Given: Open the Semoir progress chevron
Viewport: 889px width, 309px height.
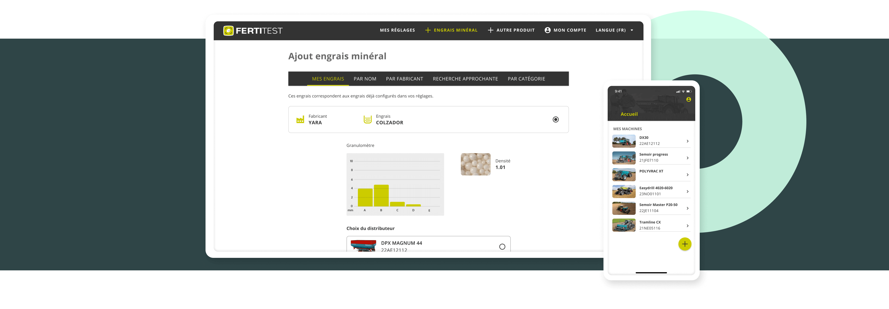Looking at the screenshot, I should point(687,158).
